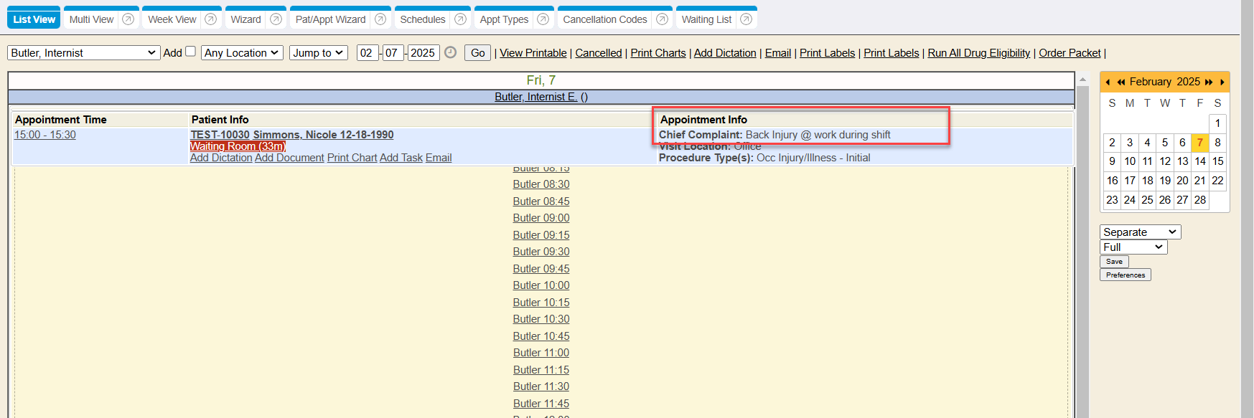Open Appt Types in new window icon
This screenshot has height=418, width=1254.
[x=543, y=19]
